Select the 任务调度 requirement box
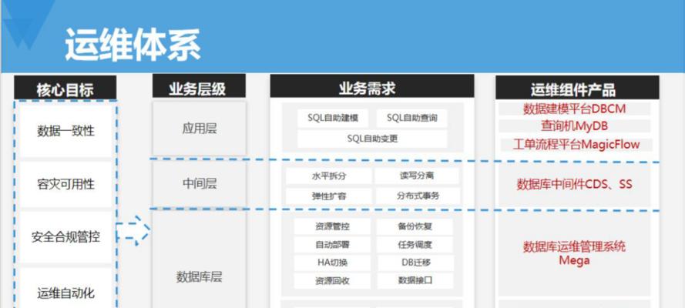 point(415,245)
